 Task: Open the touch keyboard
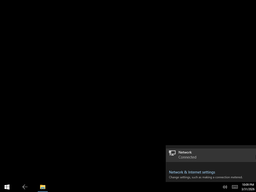(234, 187)
